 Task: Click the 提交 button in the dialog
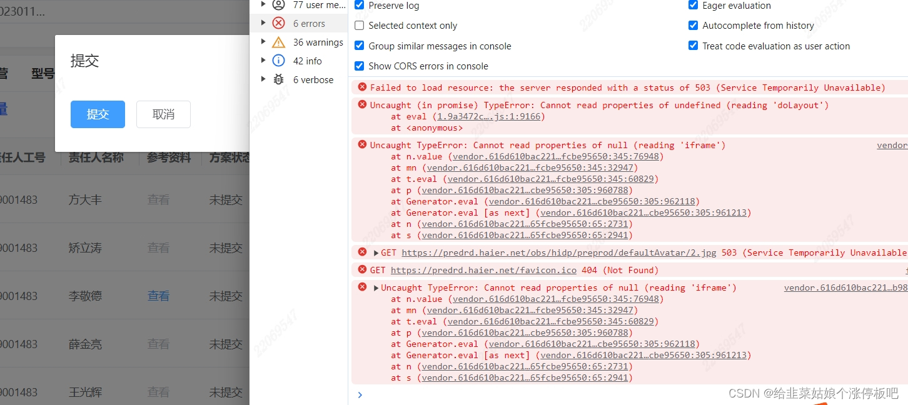[98, 114]
